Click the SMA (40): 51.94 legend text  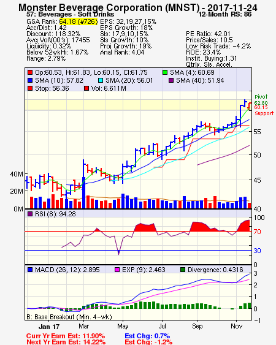point(200,80)
